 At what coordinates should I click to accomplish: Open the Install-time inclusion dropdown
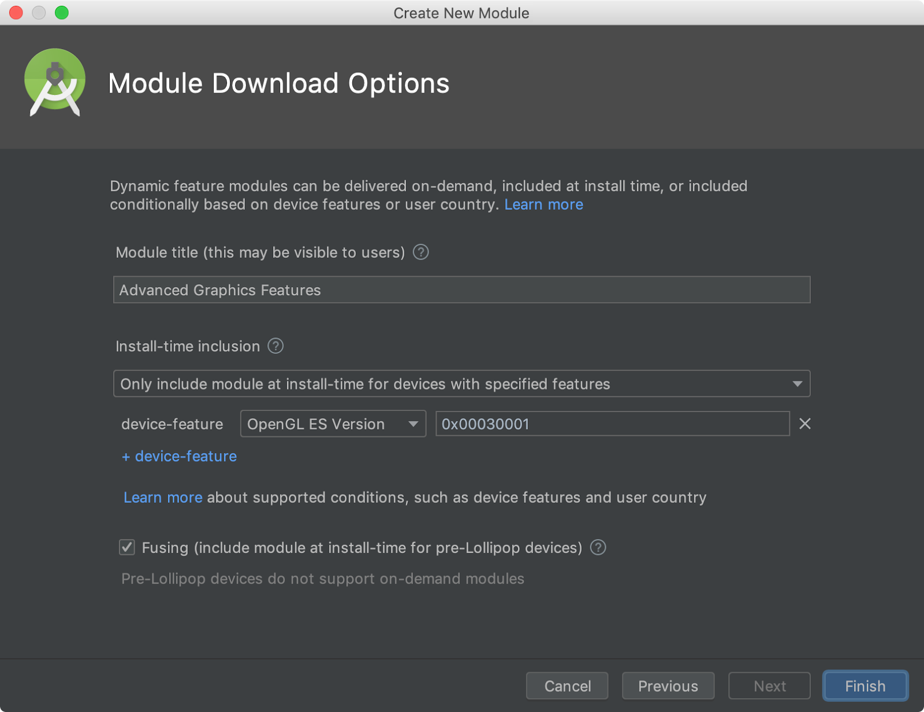(x=461, y=384)
